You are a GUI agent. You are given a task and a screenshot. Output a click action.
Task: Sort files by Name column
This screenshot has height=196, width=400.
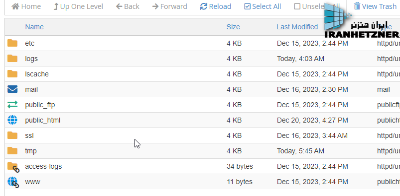[x=34, y=27]
